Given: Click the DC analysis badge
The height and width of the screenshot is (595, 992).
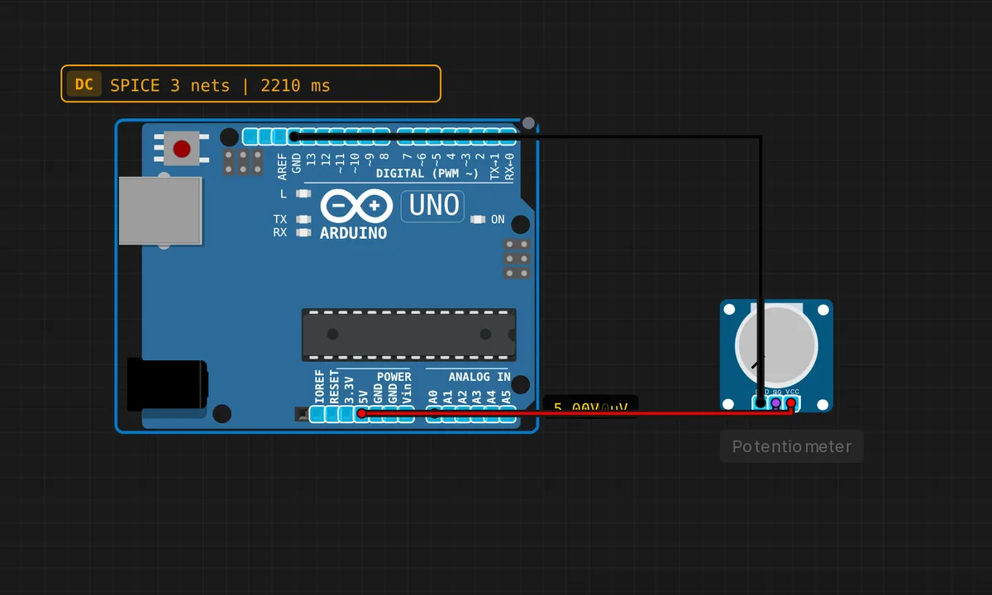Looking at the screenshot, I should pyautogui.click(x=83, y=84).
